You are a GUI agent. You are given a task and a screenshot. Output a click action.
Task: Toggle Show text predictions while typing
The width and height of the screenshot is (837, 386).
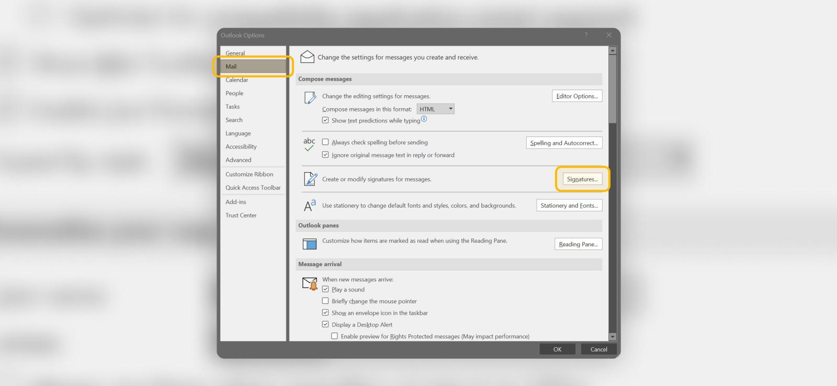(x=325, y=120)
